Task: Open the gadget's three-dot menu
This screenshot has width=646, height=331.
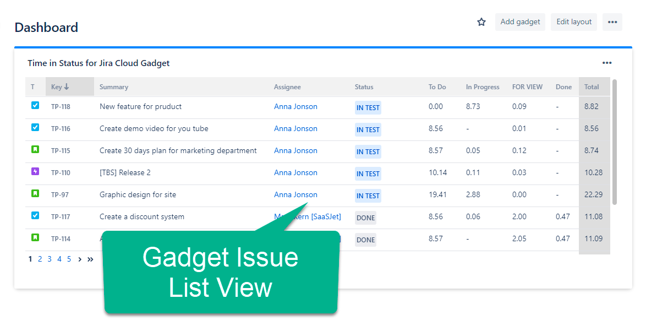Action: click(607, 63)
